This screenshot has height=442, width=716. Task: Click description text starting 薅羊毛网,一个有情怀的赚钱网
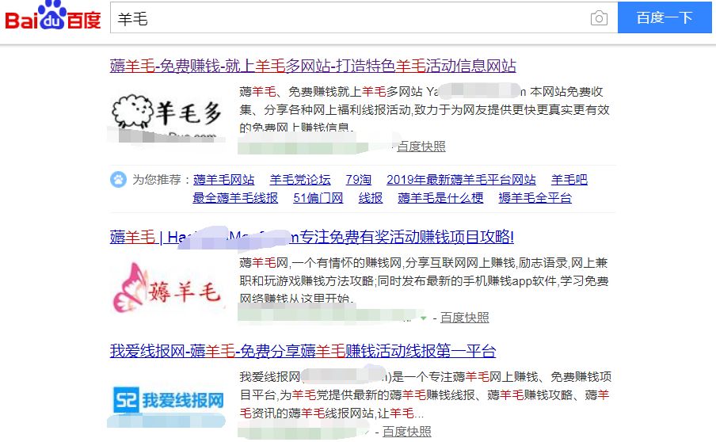click(x=424, y=281)
